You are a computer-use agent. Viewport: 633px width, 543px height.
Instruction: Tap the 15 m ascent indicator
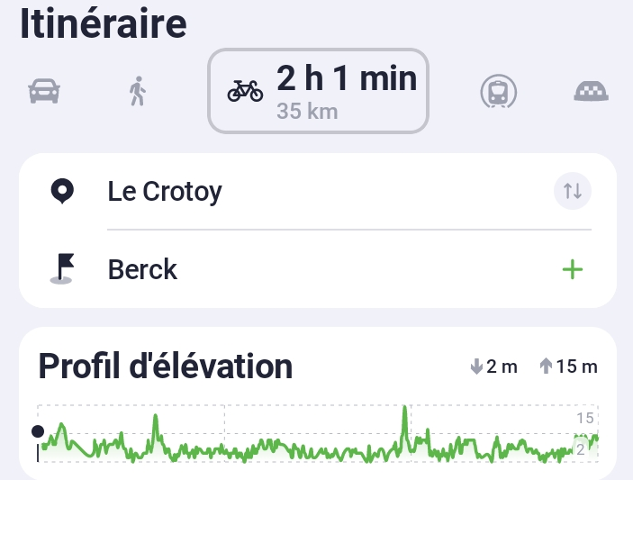[568, 367]
